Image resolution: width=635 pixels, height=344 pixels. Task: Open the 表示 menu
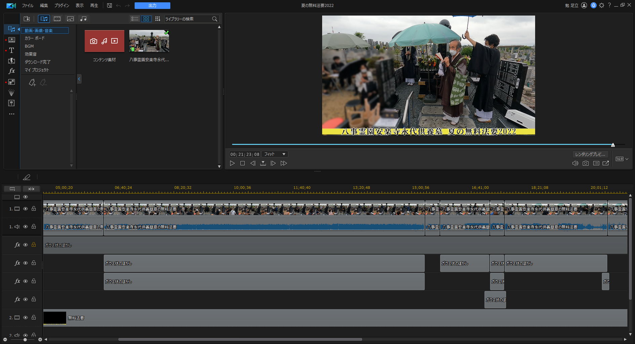click(x=80, y=5)
